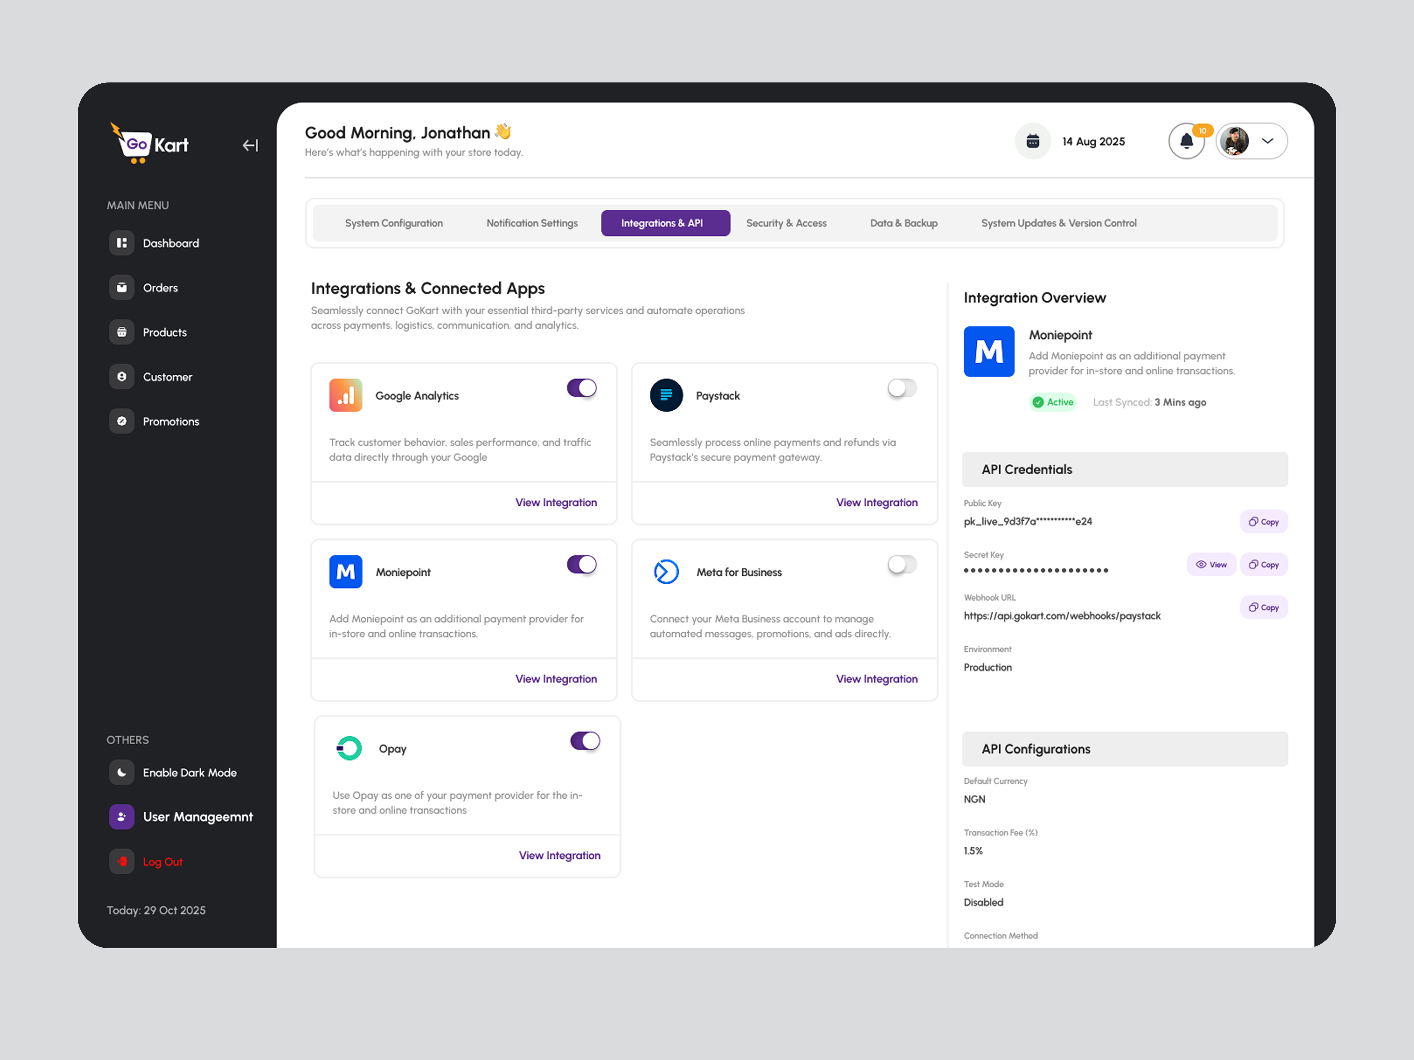Click the Enable Dark Mode moon icon
Image resolution: width=1414 pixels, height=1060 pixels.
[x=121, y=773]
